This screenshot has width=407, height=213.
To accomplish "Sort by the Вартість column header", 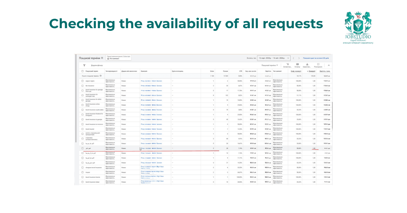I will 268,71.
